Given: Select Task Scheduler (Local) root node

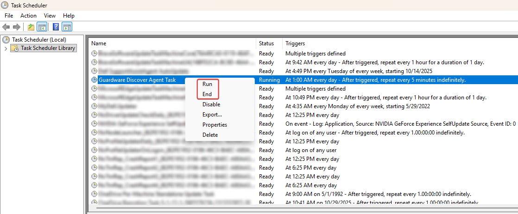Looking at the screenshot, I should (39, 40).
